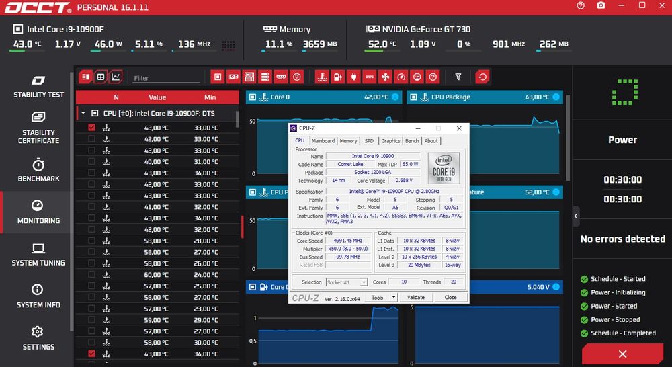Toggle voltage battery sensor type filter
Image resolution: width=672 pixels, height=367 pixels.
pyautogui.click(x=338, y=77)
